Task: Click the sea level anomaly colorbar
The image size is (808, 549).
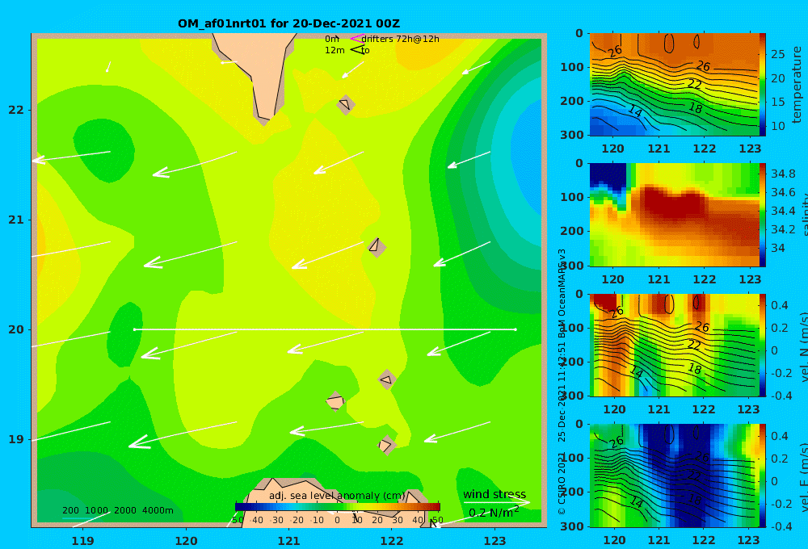Action: click(x=338, y=507)
